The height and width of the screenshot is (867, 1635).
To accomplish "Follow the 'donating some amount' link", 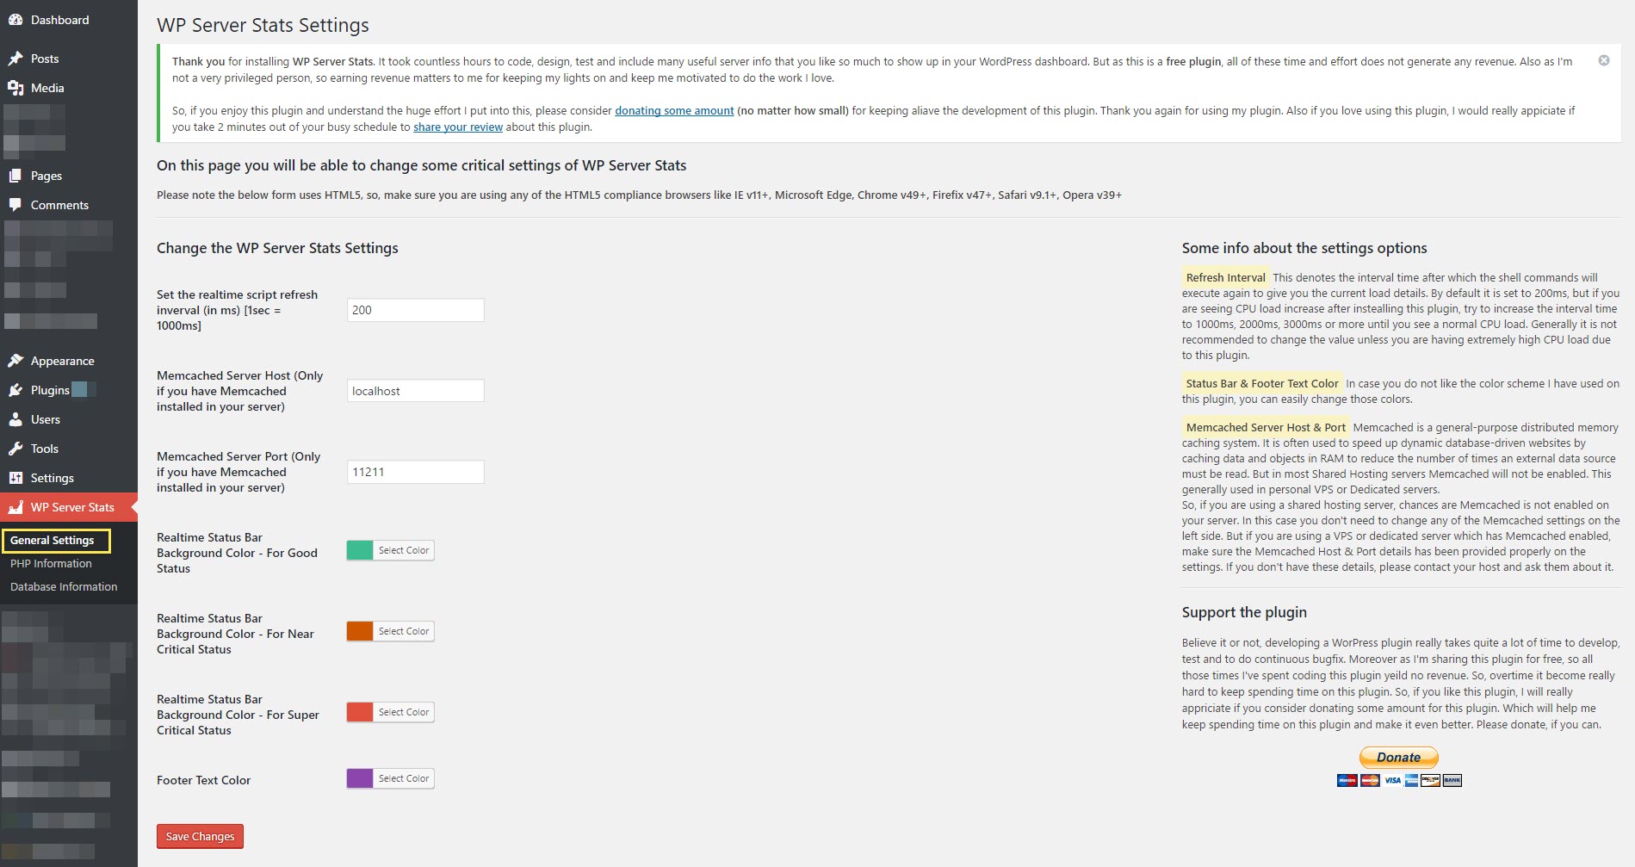I will pyautogui.click(x=674, y=111).
